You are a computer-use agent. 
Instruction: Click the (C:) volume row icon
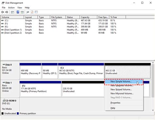tap(3, 21)
